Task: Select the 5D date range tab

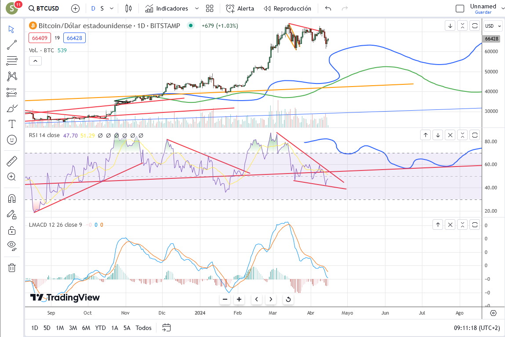Action: (x=47, y=328)
